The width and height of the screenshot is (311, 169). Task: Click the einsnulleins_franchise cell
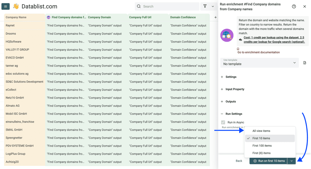pos(25,122)
